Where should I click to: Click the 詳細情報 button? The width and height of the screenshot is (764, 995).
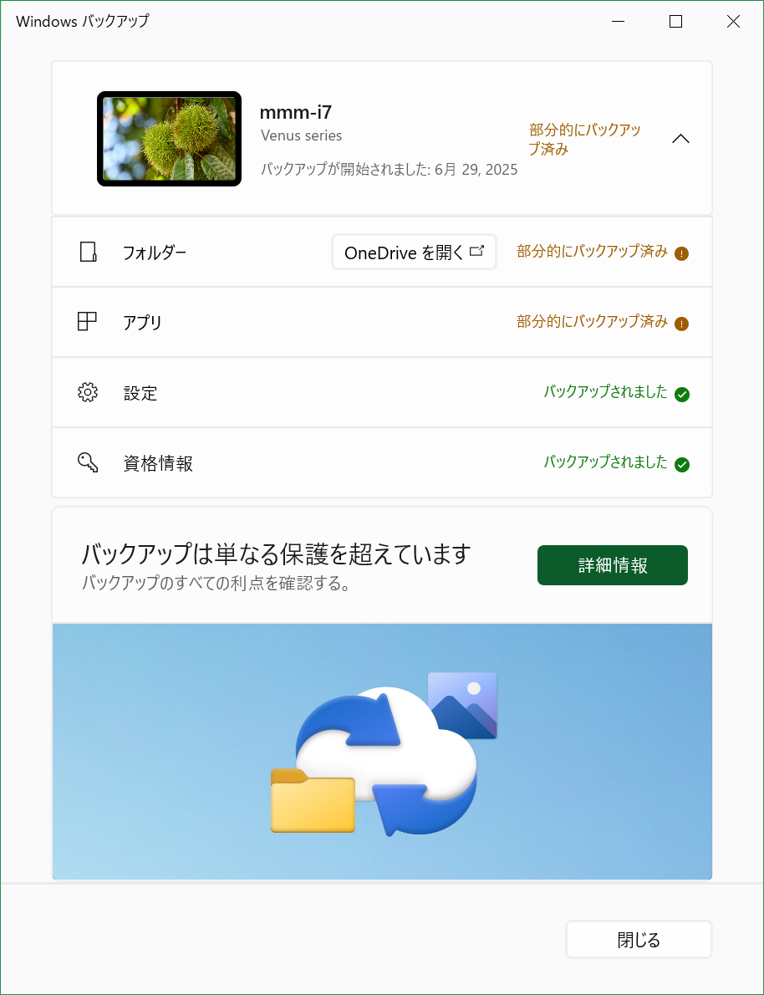tap(613, 565)
